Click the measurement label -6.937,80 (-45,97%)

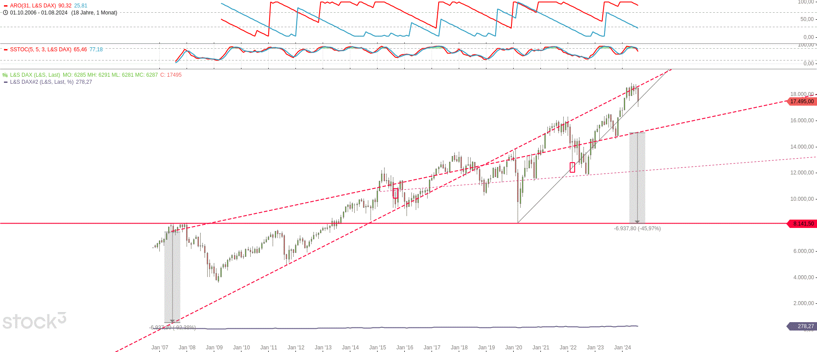[637, 228]
